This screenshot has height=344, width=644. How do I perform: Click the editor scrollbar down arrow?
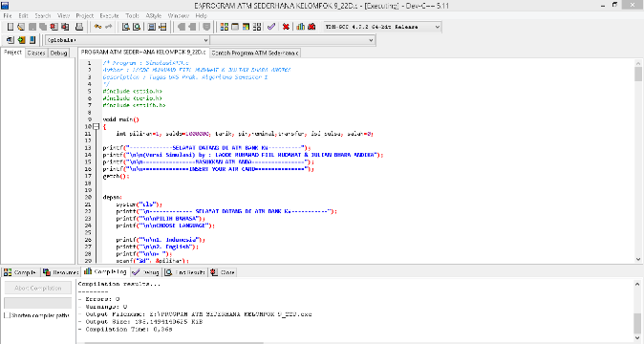coord(638,259)
